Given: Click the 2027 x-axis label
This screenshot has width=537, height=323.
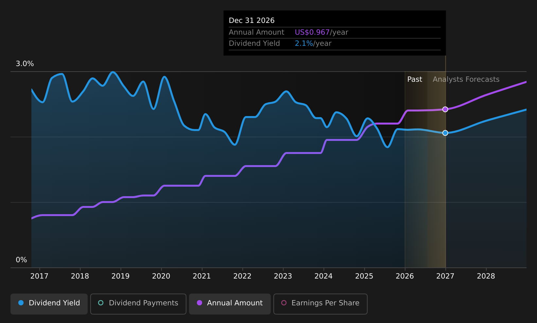Looking at the screenshot, I should click(x=445, y=276).
